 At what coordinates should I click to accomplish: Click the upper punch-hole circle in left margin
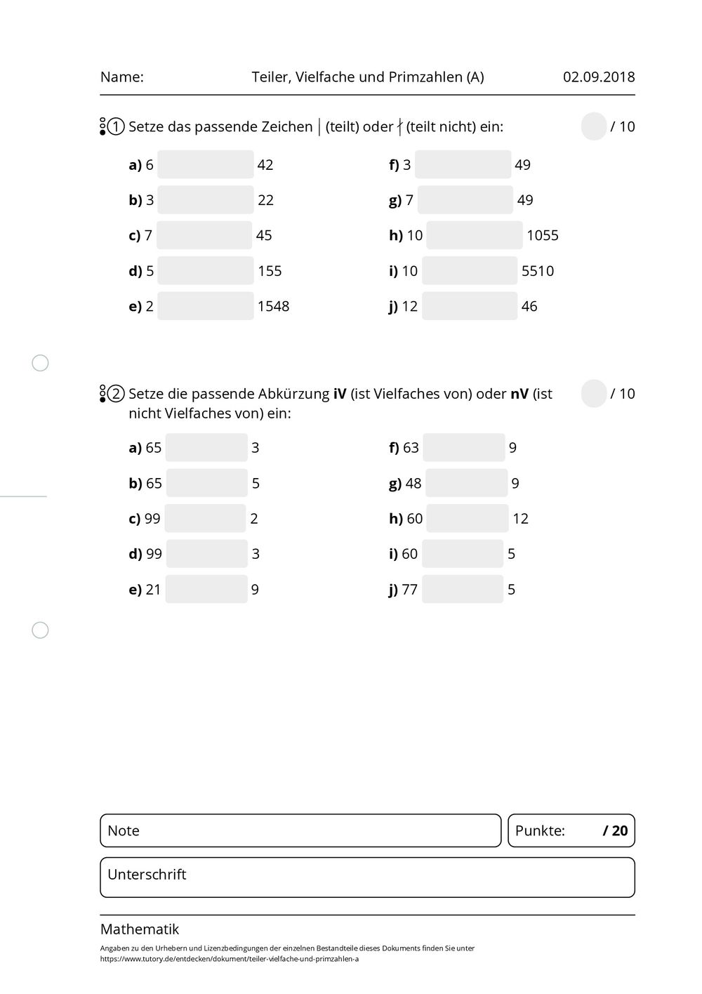[41, 363]
